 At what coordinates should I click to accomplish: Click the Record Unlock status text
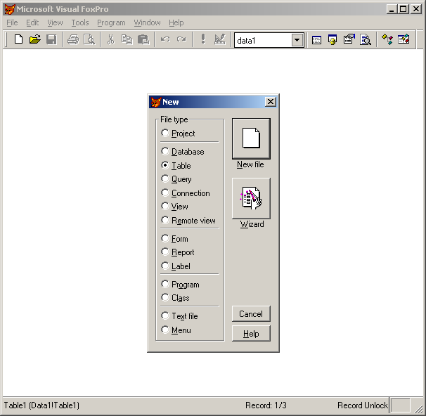[363, 405]
